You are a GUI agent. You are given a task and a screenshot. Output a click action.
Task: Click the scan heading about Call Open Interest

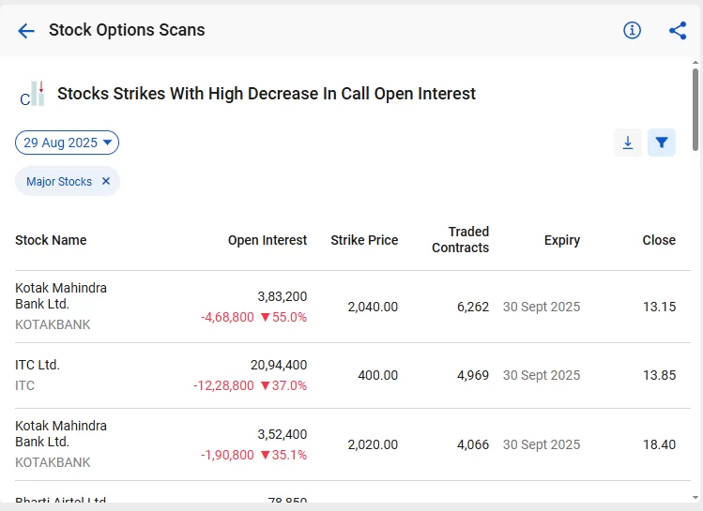pyautogui.click(x=267, y=94)
